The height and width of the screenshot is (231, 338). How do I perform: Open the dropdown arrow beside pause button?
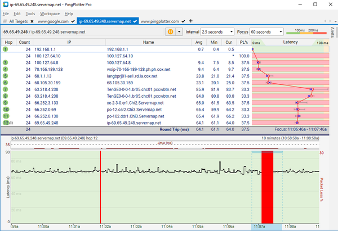pos(179,32)
